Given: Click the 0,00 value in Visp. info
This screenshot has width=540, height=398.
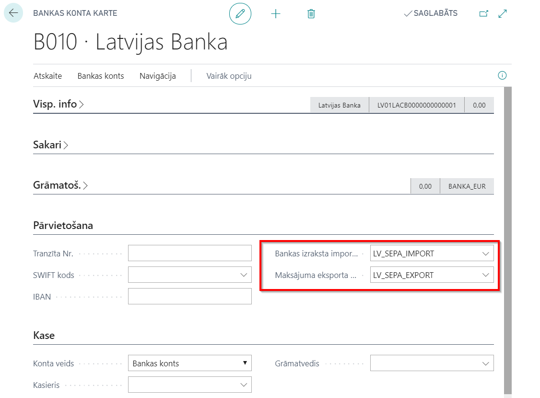Looking at the screenshot, I should click(479, 105).
